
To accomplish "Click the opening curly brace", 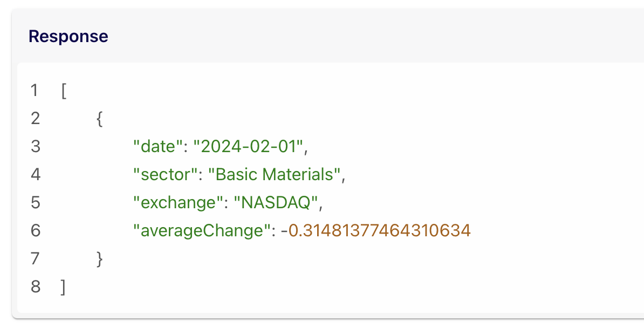I will click(99, 118).
